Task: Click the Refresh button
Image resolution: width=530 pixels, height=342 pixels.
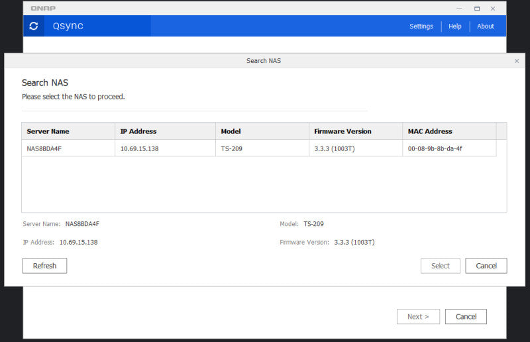Action: pyautogui.click(x=44, y=266)
